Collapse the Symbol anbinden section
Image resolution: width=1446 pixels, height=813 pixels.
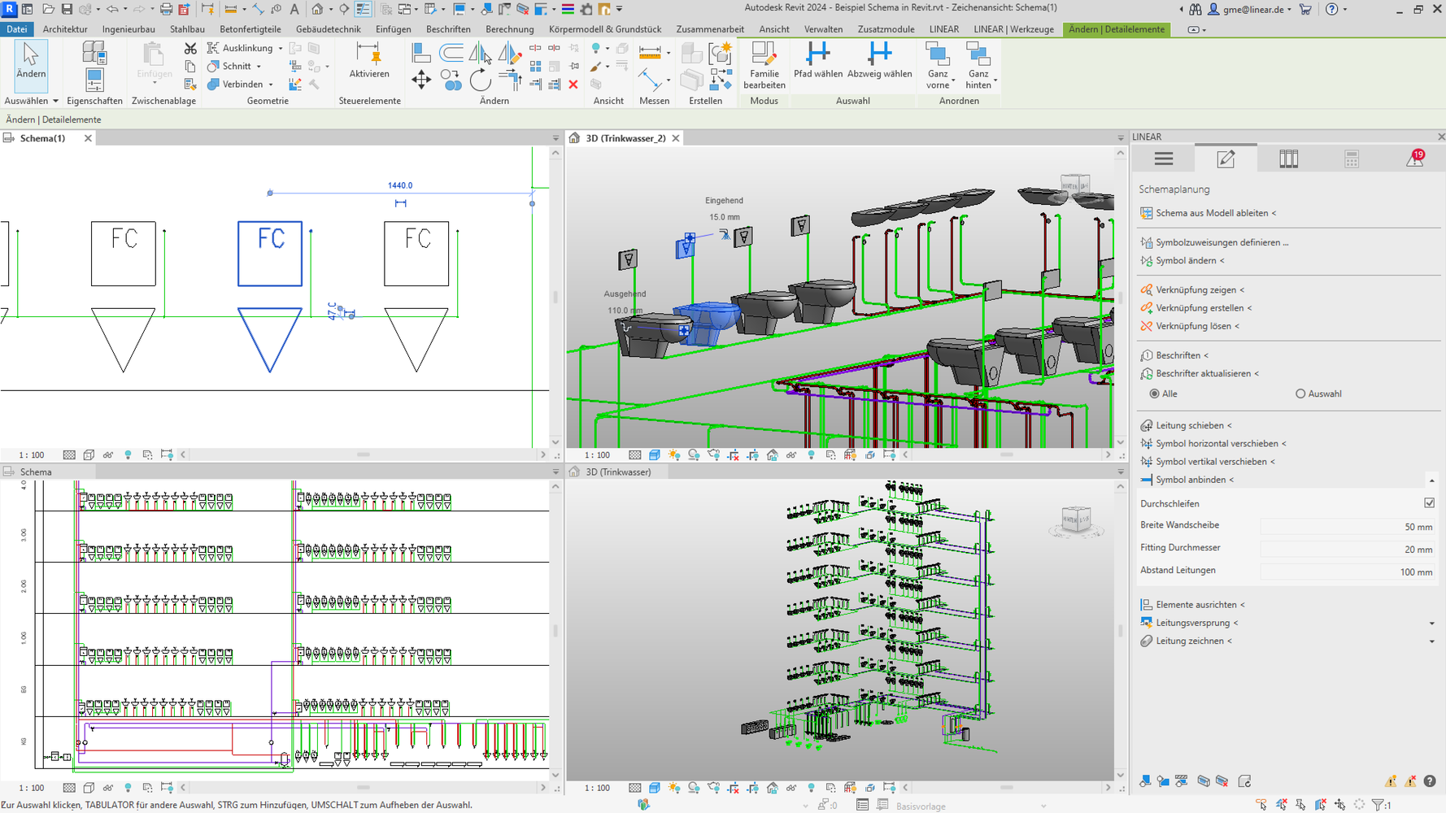coord(1431,480)
